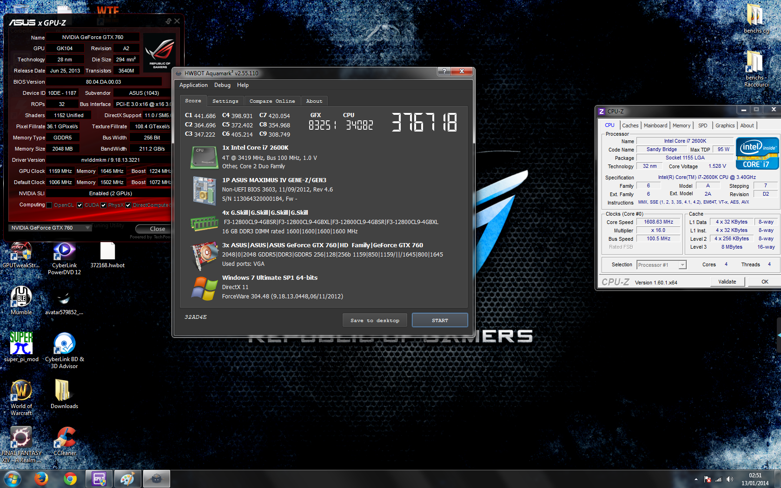Click the Windows logo icon in Aquamark

point(204,288)
